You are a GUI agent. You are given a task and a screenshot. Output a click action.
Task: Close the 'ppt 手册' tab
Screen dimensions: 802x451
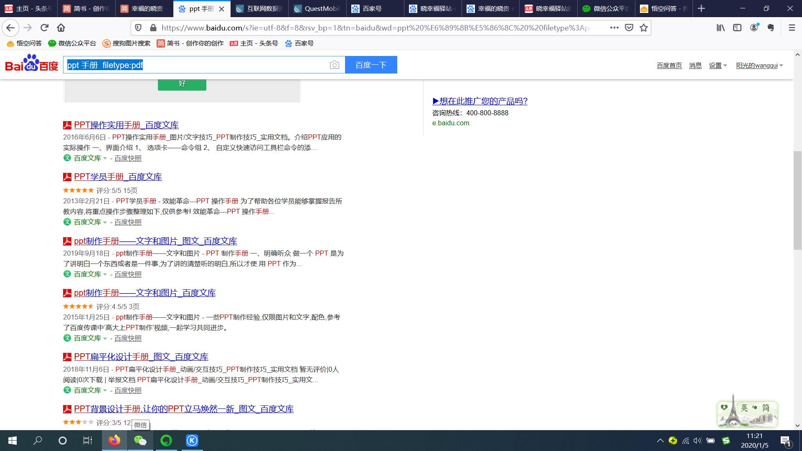(221, 8)
